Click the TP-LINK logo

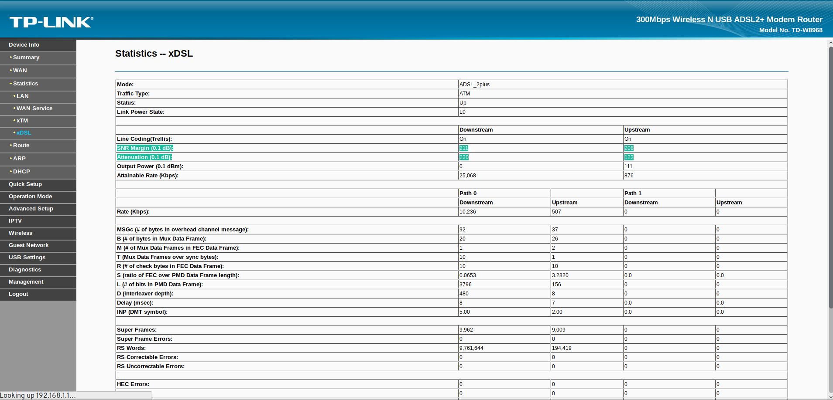point(51,22)
